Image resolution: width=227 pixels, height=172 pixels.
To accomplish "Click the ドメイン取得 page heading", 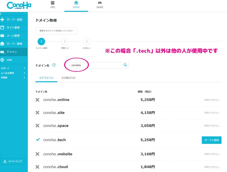I will [x=46, y=20].
